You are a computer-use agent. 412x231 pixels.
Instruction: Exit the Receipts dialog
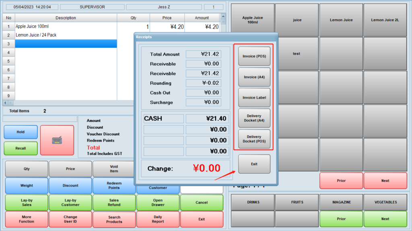254,164
